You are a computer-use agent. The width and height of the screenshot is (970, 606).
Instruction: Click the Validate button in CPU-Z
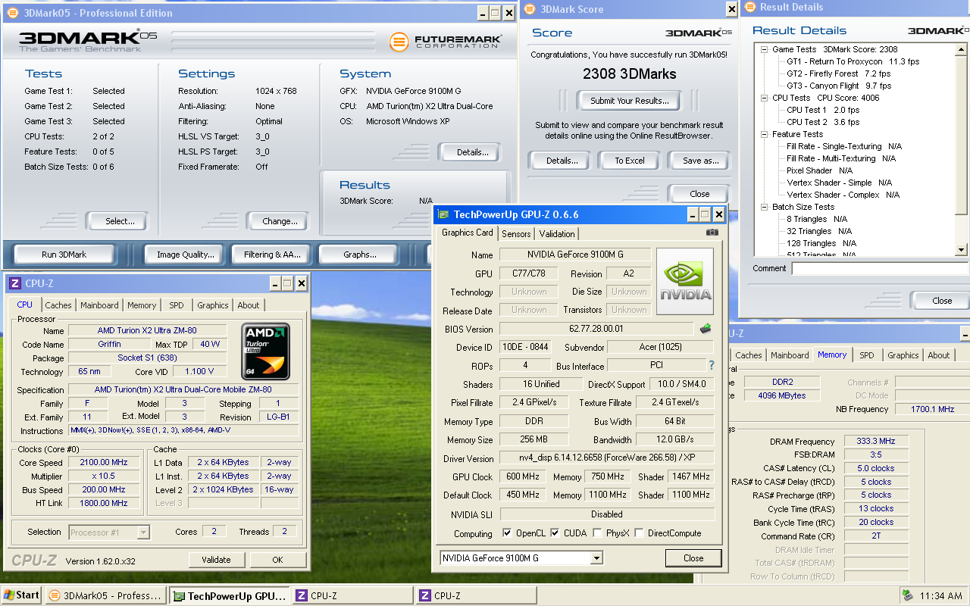pos(217,560)
